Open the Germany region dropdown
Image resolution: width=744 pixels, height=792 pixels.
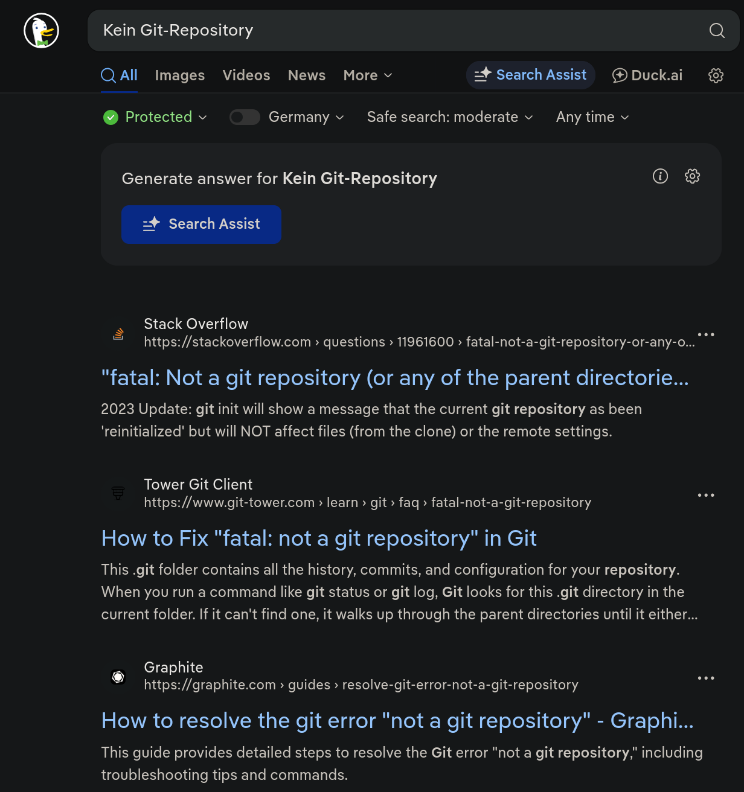(306, 117)
